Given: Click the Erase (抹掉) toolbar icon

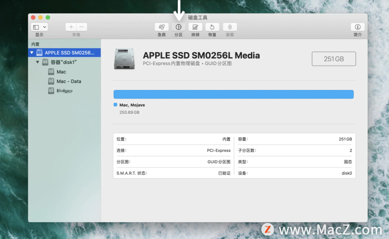Looking at the screenshot, I should (x=195, y=27).
